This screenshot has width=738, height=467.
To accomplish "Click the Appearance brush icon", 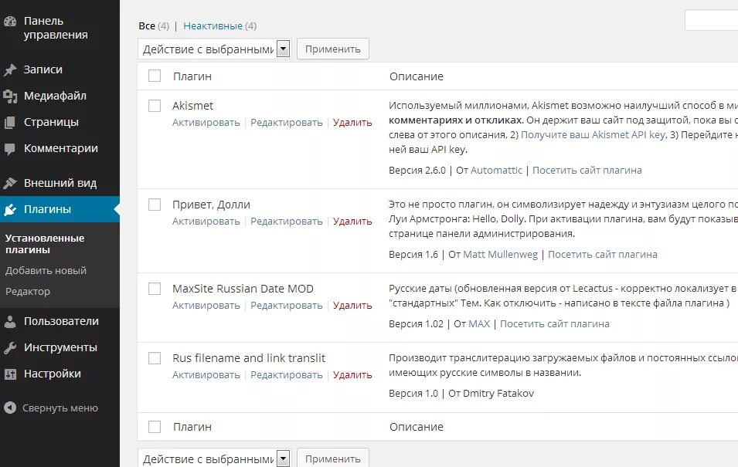I will [10, 184].
